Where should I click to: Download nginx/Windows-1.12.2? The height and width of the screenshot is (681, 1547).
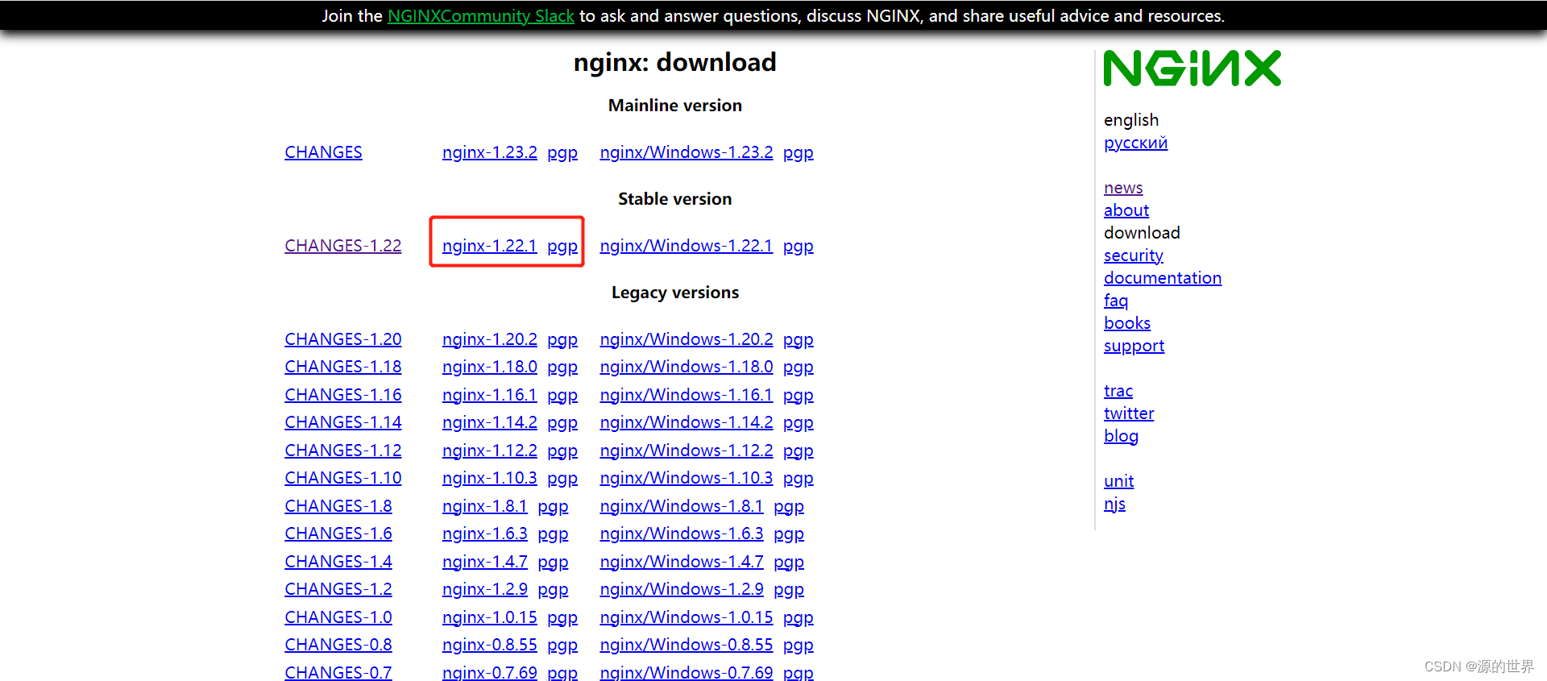coord(686,451)
